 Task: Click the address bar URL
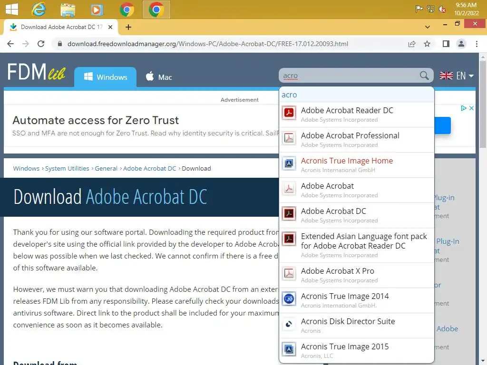[207, 44]
